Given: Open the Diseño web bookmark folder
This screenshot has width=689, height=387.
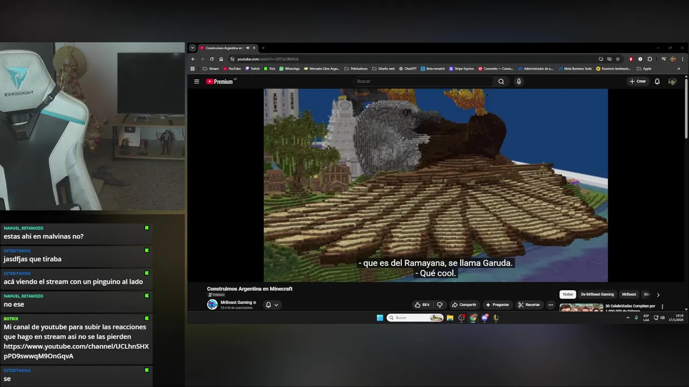Looking at the screenshot, I should pos(383,69).
